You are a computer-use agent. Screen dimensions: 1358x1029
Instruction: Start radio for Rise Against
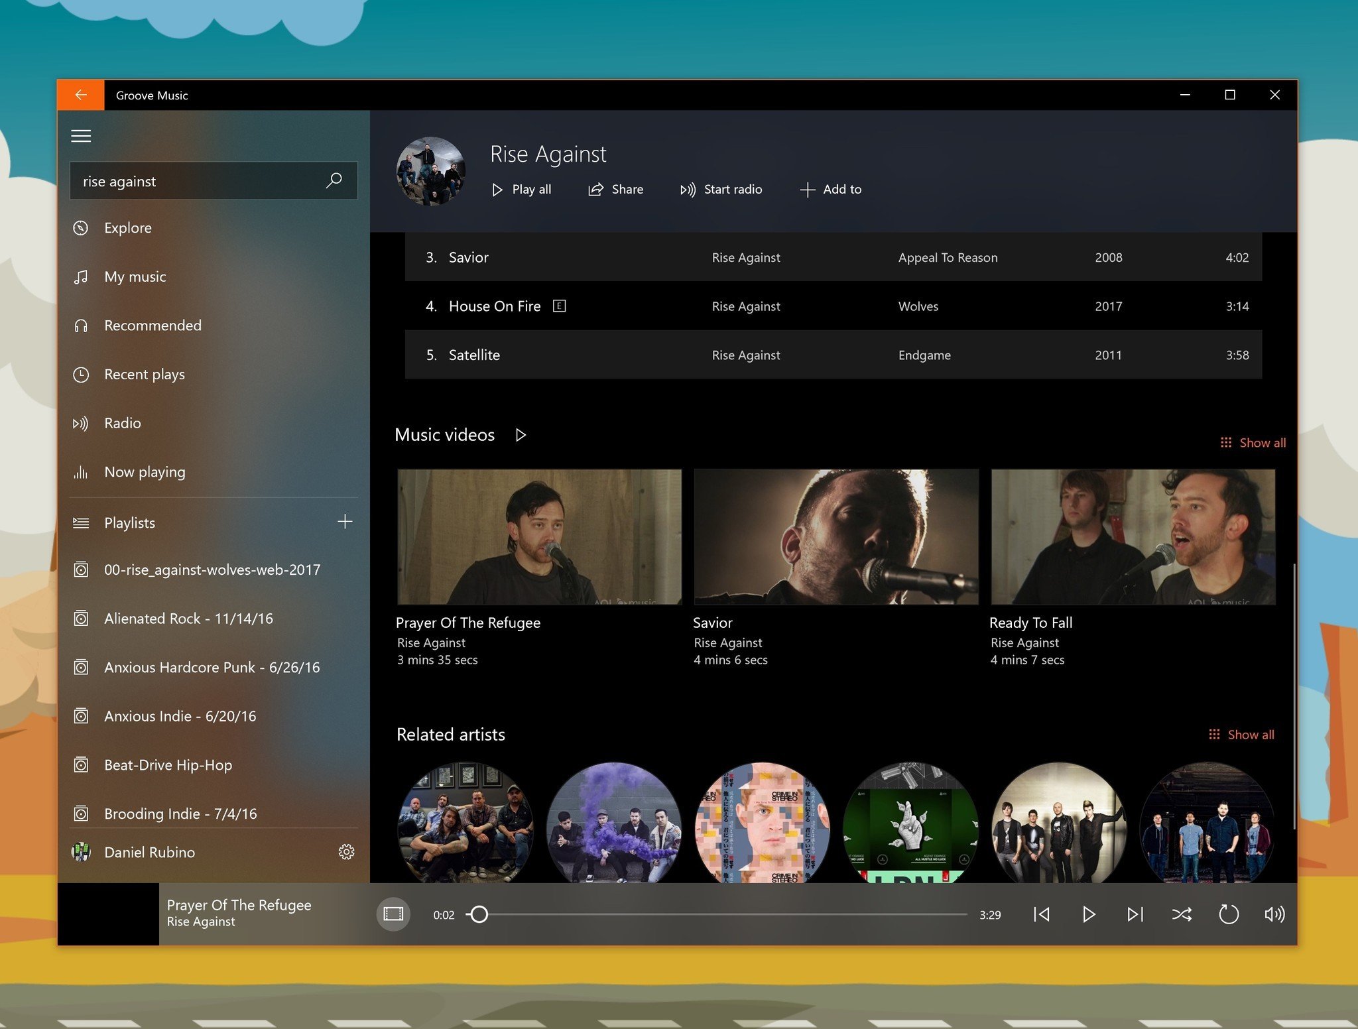pyautogui.click(x=721, y=190)
